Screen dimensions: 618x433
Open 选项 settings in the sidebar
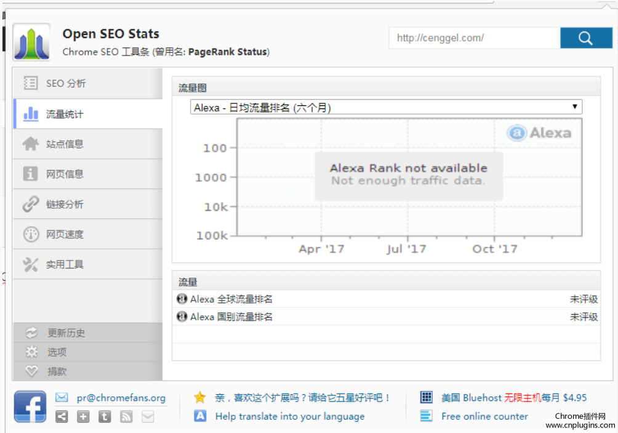[x=88, y=352]
